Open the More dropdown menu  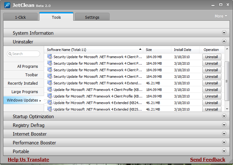221,16
